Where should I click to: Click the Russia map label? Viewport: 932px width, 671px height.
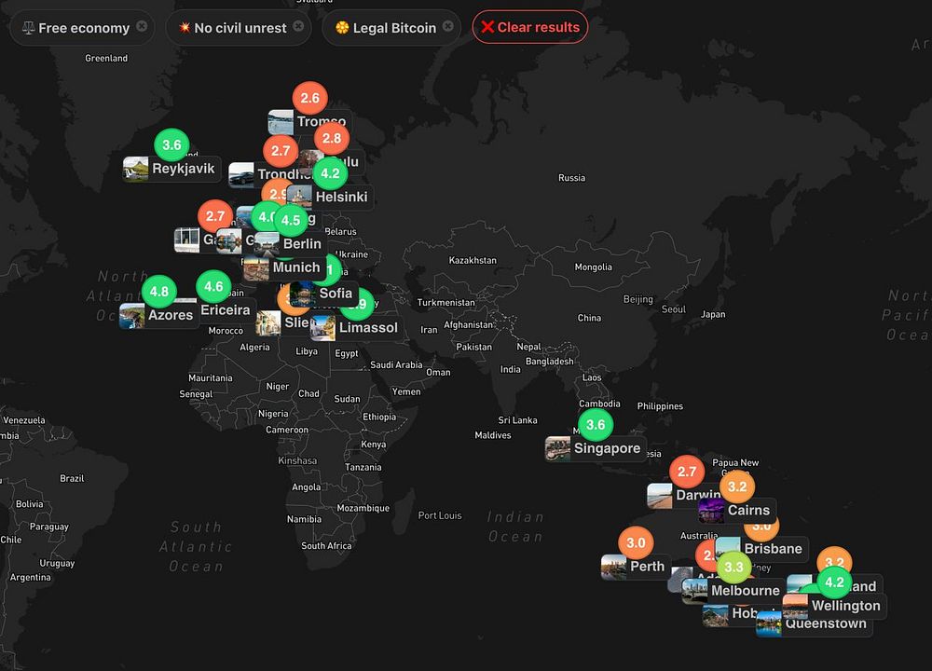point(572,178)
